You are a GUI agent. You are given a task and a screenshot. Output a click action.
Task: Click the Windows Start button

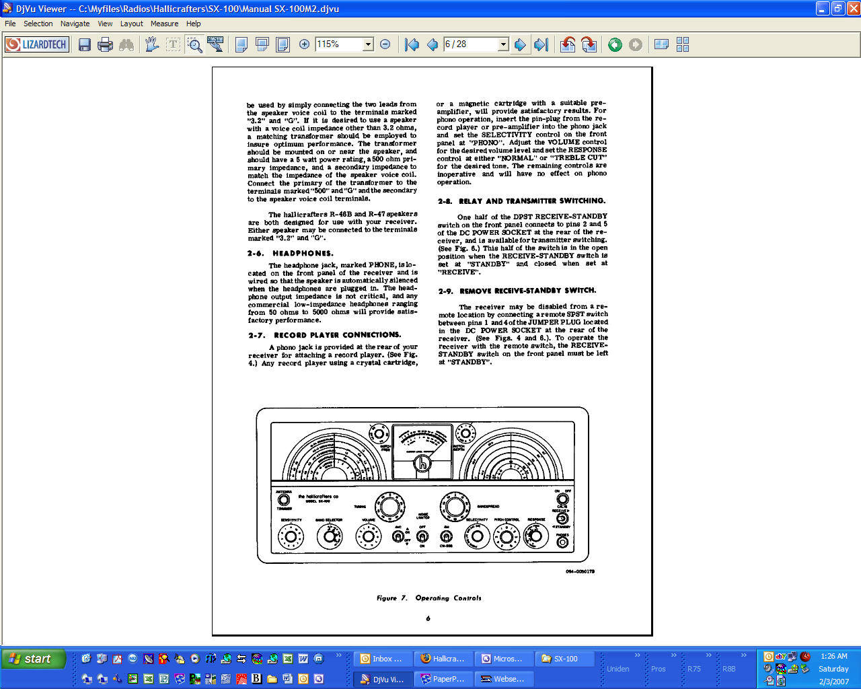34,659
